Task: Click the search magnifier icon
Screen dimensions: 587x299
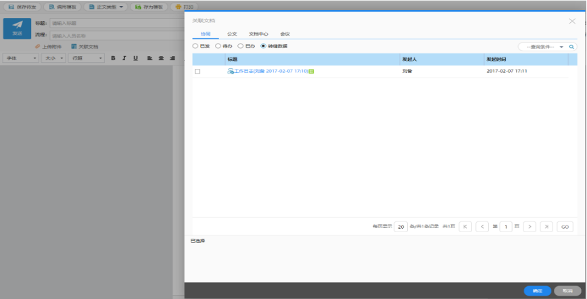Action: (572, 47)
